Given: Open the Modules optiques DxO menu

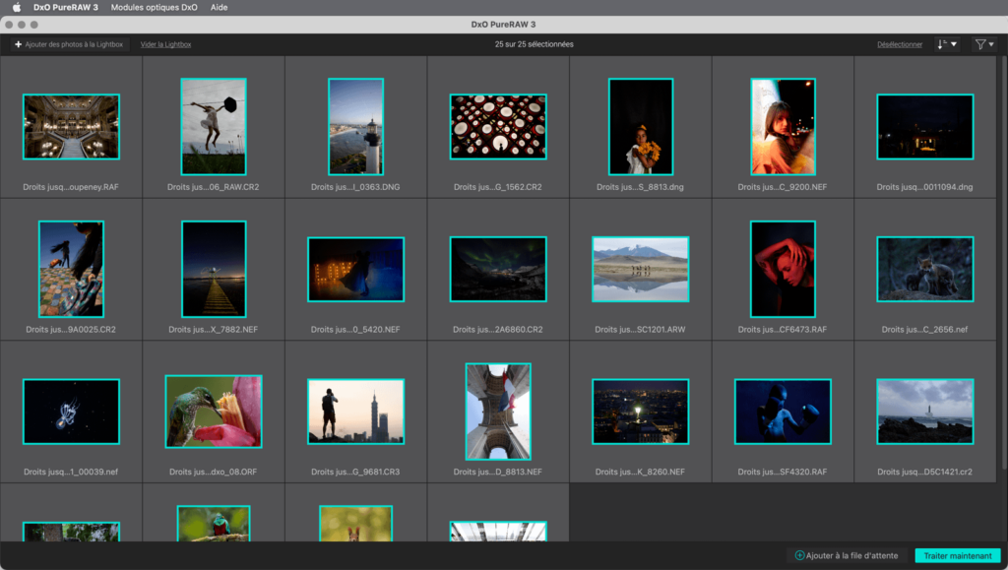Looking at the screenshot, I should (x=155, y=8).
